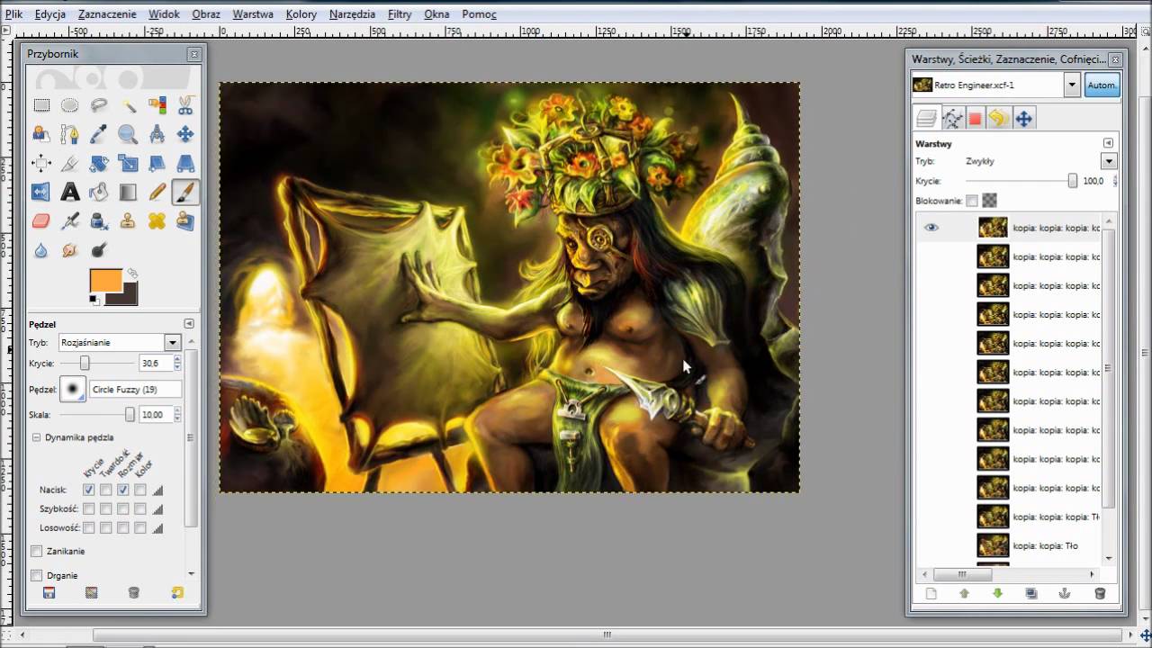
Task: Select the Zoom magnifier tool
Action: click(x=128, y=134)
